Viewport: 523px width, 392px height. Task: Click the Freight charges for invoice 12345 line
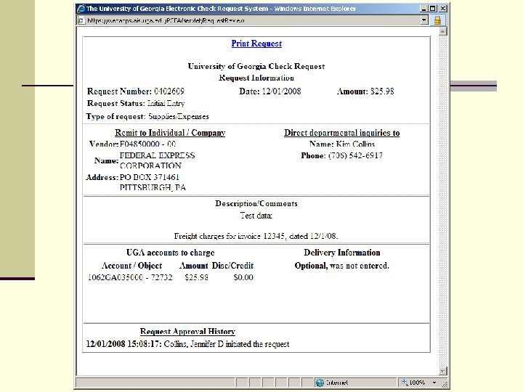[x=256, y=237]
